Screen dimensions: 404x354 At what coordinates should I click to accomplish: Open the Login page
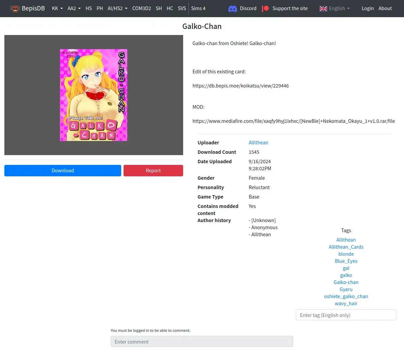(x=368, y=8)
